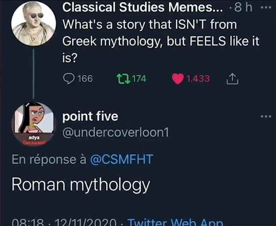This screenshot has width=276, height=226.
Task: Open the three-dot menu on point five's reply
Action: tap(266, 116)
